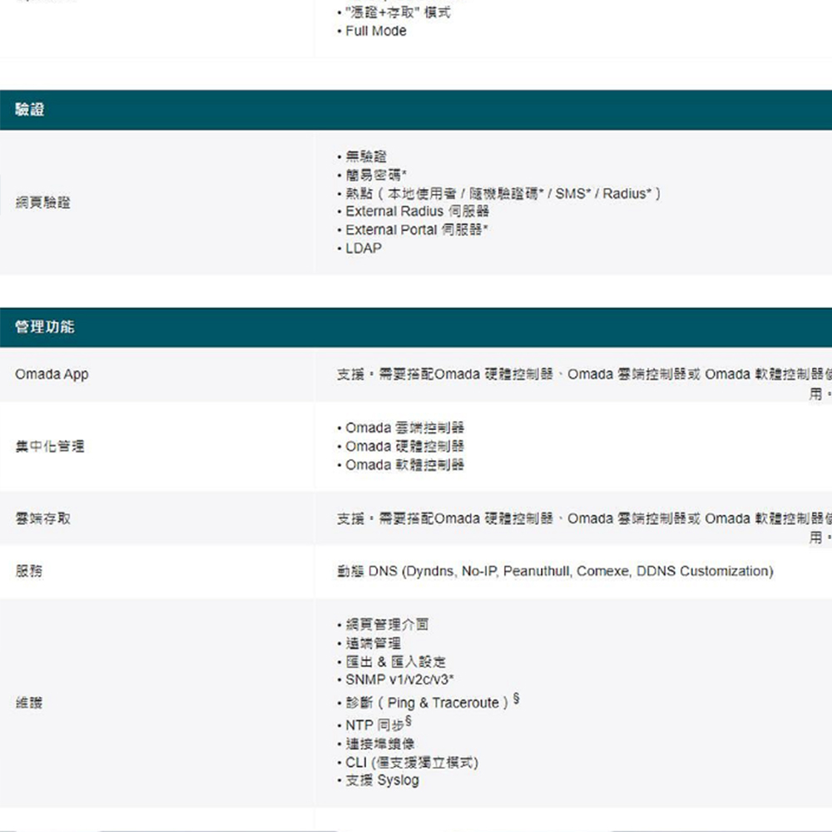
Task: Select the 雲端存取 row label
Action: coord(42,518)
